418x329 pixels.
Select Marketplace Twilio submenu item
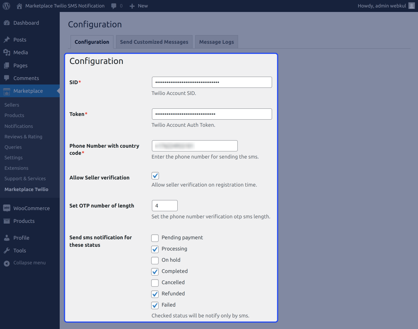pos(26,189)
